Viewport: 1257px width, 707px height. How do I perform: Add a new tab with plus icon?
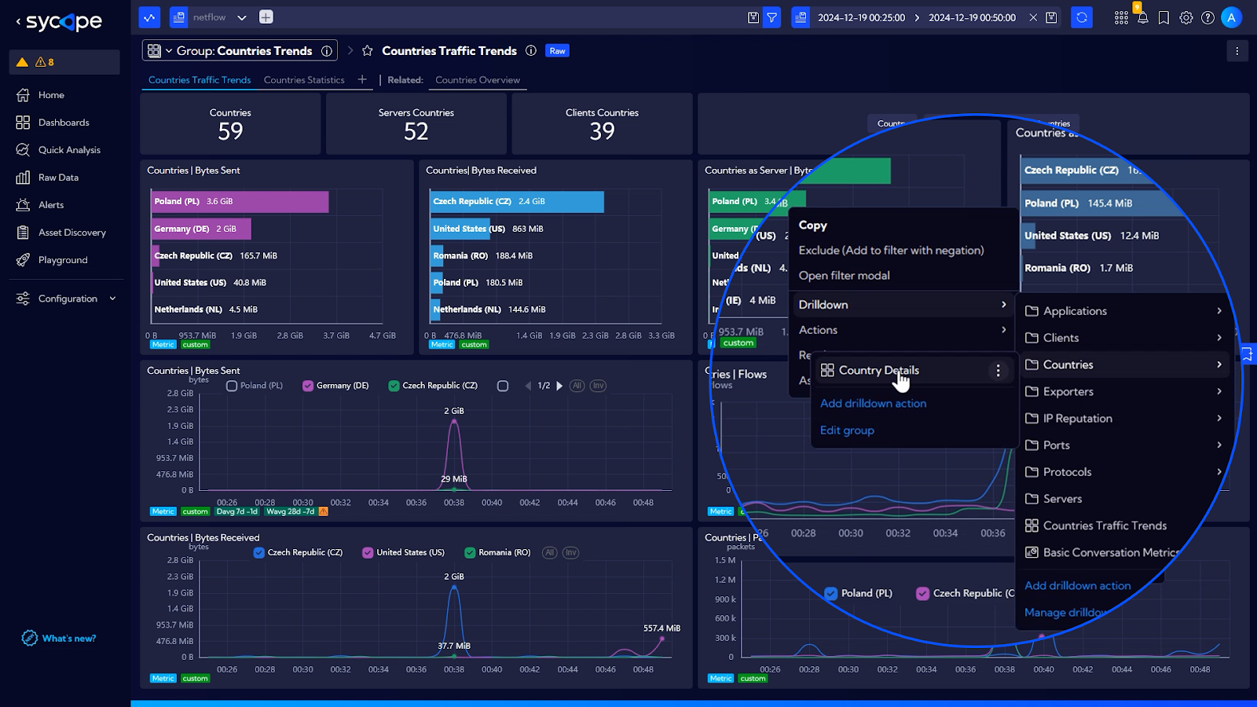362,79
